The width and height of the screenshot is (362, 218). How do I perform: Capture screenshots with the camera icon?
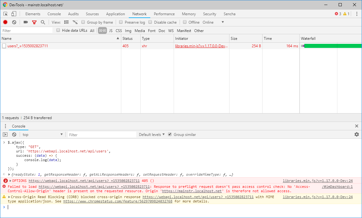pos(26,22)
